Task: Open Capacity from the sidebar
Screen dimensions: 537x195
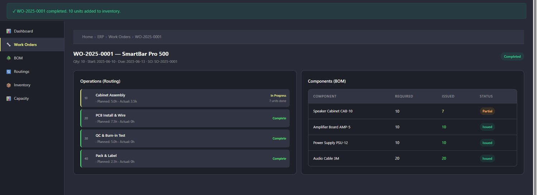Action: [x=32, y=99]
